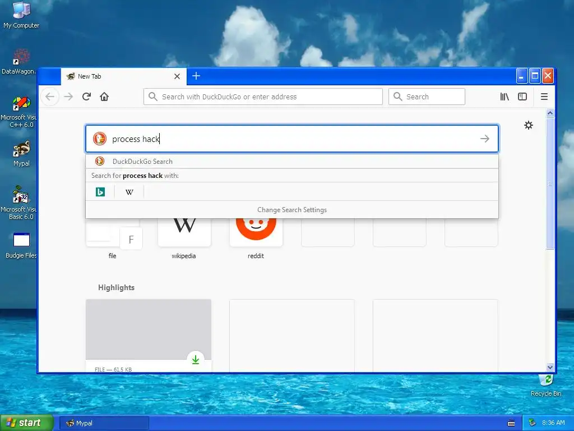Select the Recycle Bin icon

click(x=546, y=385)
